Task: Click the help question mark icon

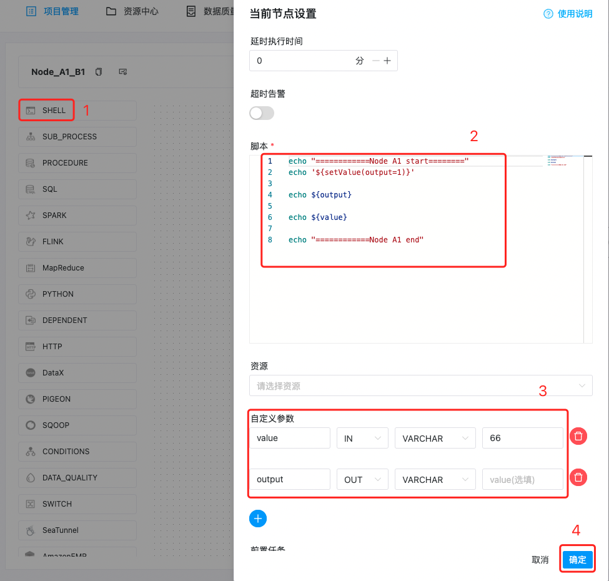Action: click(x=548, y=14)
